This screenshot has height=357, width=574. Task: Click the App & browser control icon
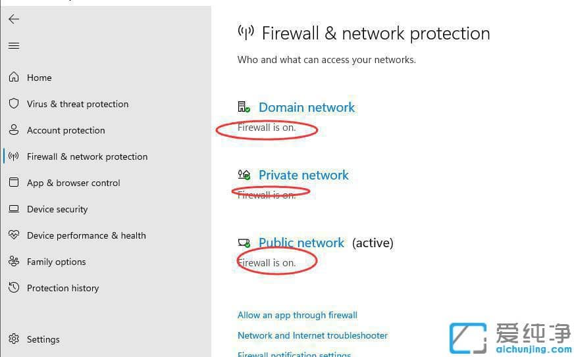pyautogui.click(x=14, y=183)
